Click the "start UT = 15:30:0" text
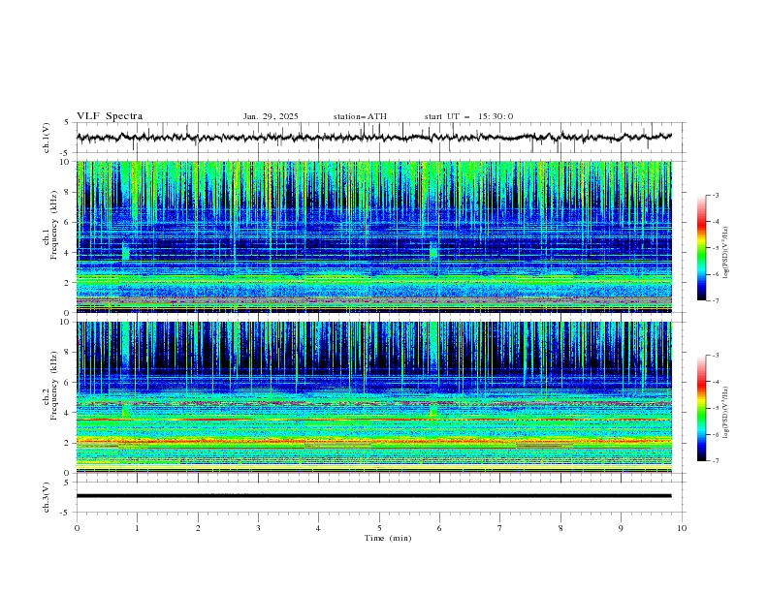The height and width of the screenshot is (593, 768). pyautogui.click(x=468, y=116)
